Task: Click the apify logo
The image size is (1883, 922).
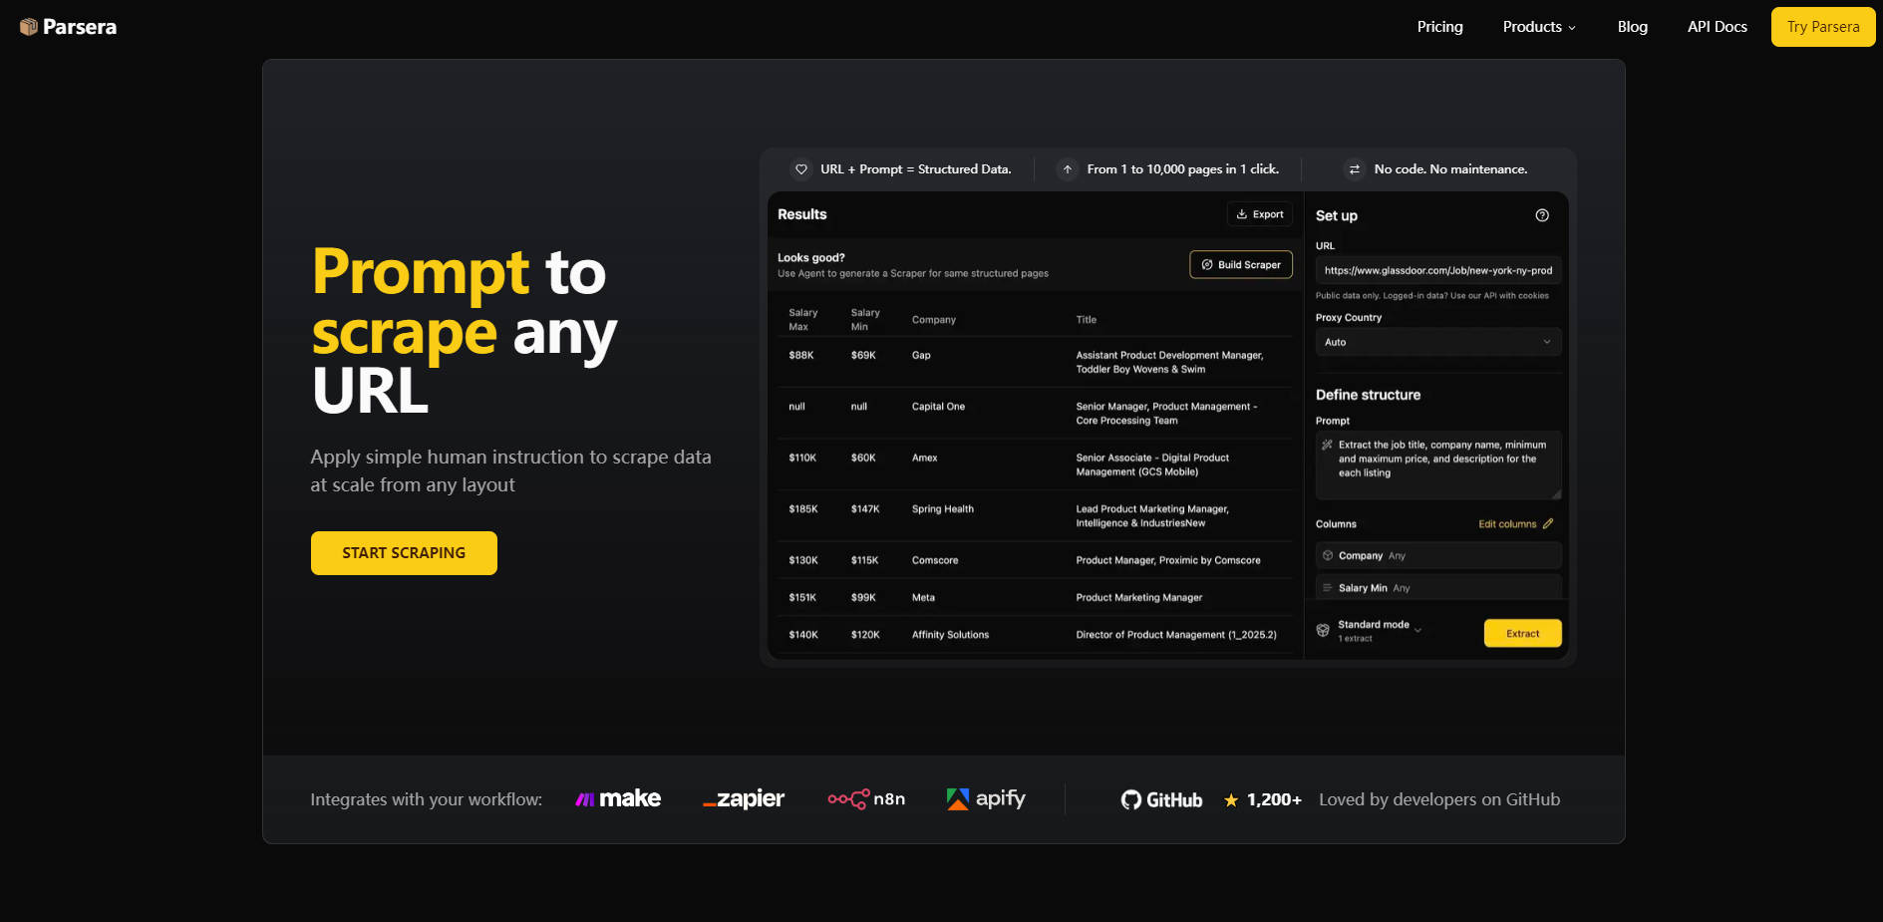Action: pos(985,798)
